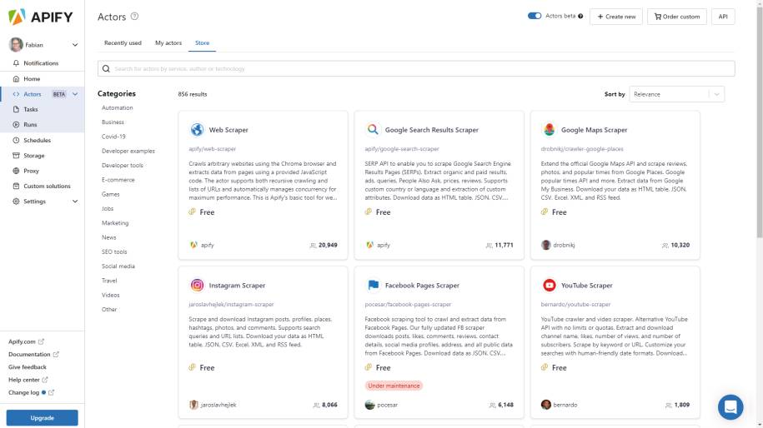
Task: Select the Social media category
Action: (118, 266)
